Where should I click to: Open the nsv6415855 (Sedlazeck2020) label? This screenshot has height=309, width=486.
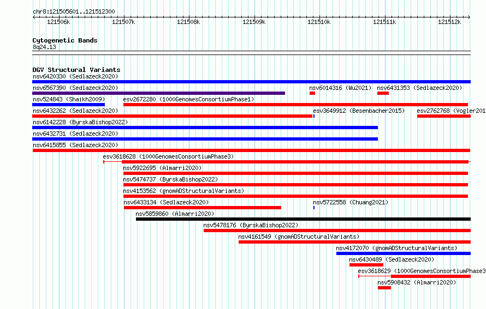(x=75, y=145)
